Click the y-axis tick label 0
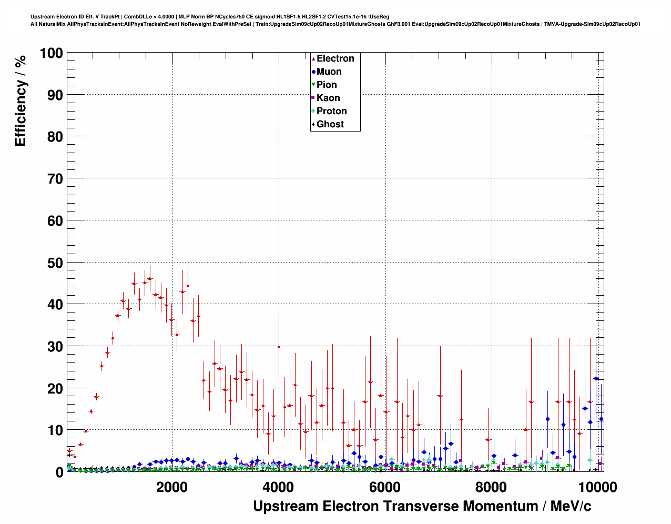Image resolution: width=671 pixels, height=524 pixels. click(x=59, y=472)
